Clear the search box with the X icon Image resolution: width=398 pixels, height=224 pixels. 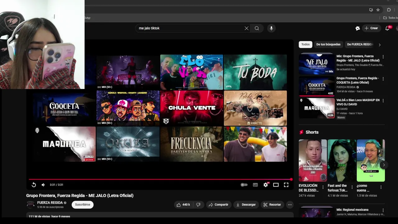coord(247,28)
